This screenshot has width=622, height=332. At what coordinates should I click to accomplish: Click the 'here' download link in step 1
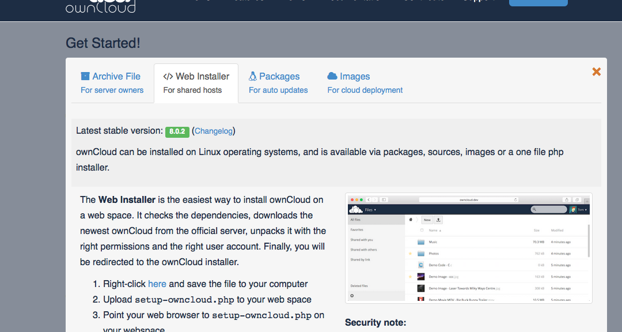(157, 284)
